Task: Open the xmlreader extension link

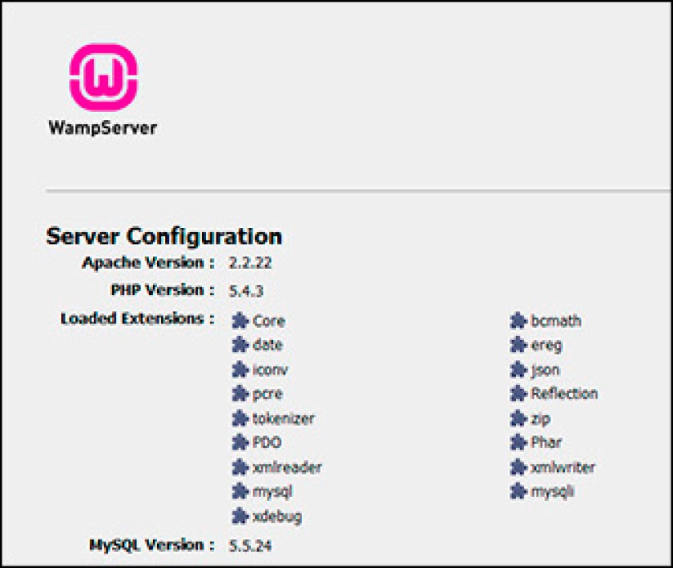Action: 287,467
